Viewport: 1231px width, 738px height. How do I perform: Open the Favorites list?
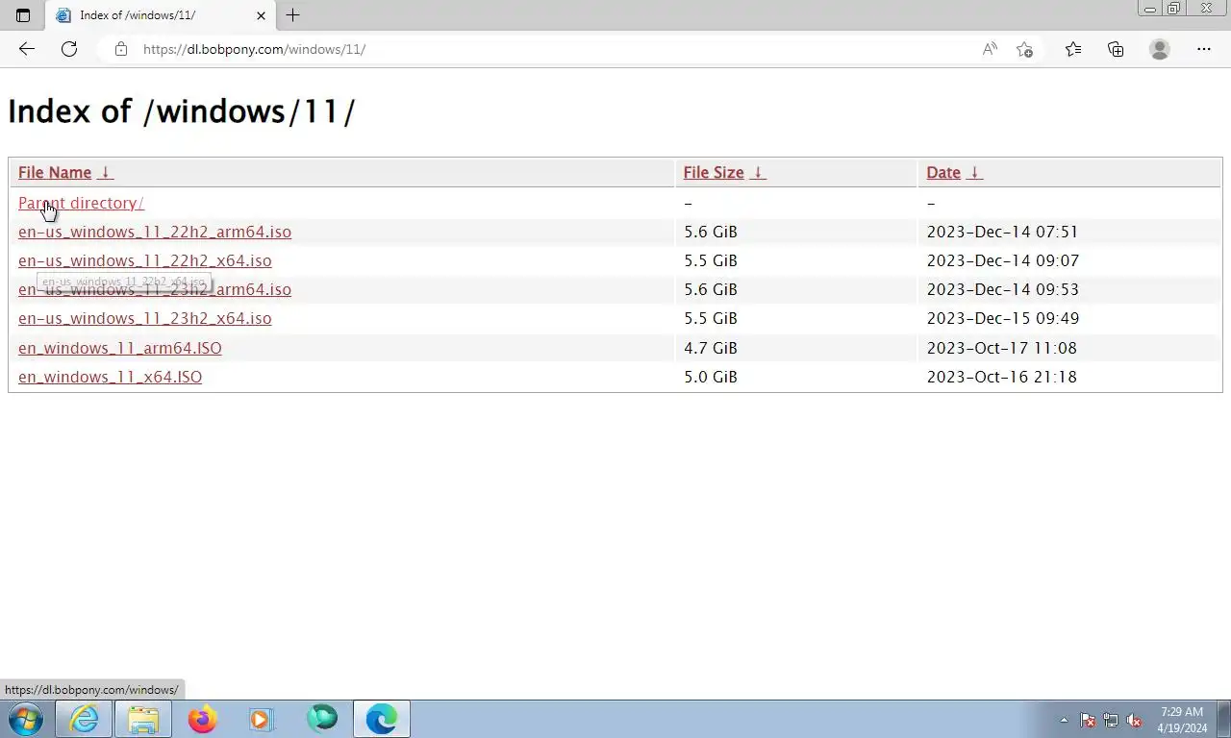tap(1073, 49)
